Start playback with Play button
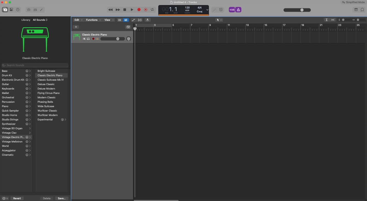The height and width of the screenshot is (201, 367). [x=132, y=10]
